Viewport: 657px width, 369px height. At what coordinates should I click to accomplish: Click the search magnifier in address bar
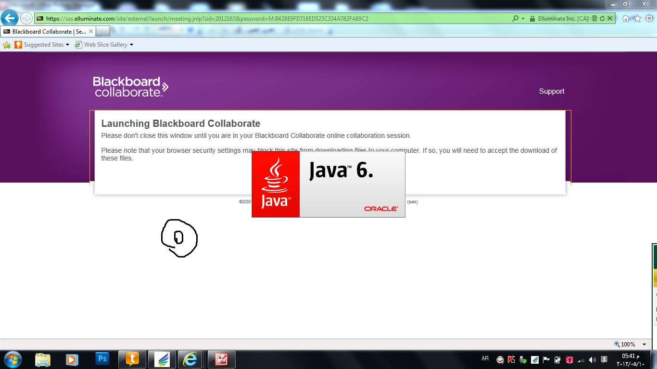click(515, 18)
